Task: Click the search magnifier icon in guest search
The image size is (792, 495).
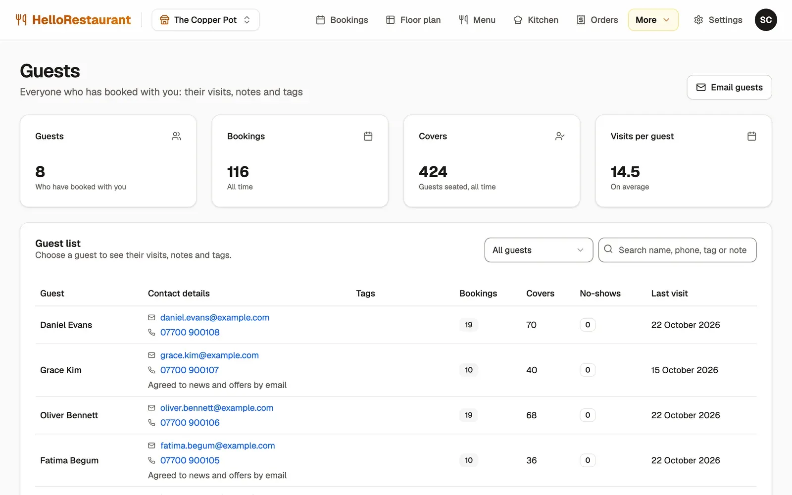Action: [608, 249]
